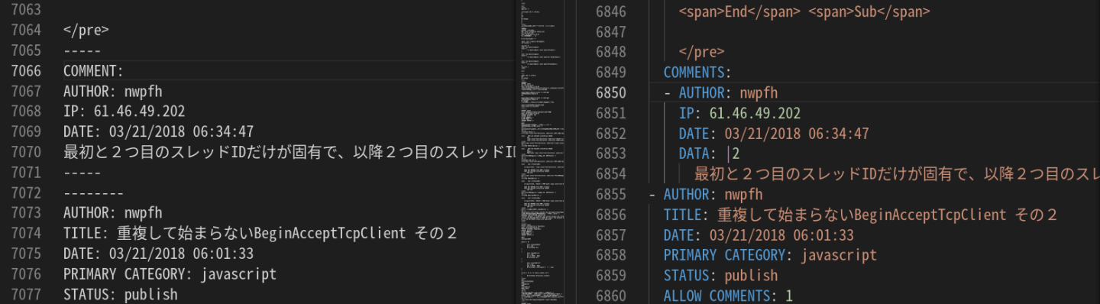Click 'DATE: 03/21/2018 06:34:47' on line 7069
Screen dimensions: 1100x304
[x=158, y=132]
